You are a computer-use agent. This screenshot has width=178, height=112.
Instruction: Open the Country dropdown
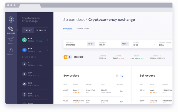click(144, 44)
